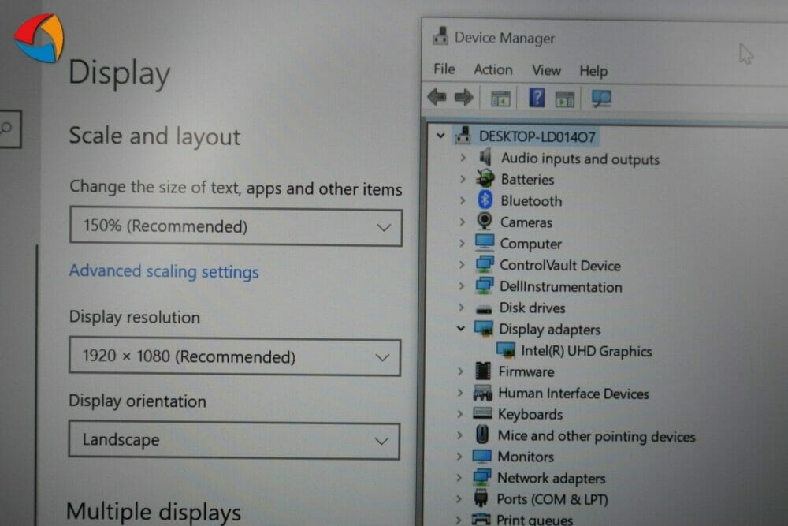
Task: Expand the Keyboards node
Action: click(x=460, y=414)
